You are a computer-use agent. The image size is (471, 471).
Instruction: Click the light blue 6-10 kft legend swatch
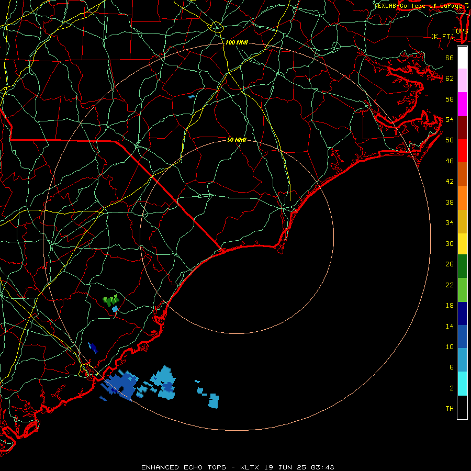(x=462, y=360)
